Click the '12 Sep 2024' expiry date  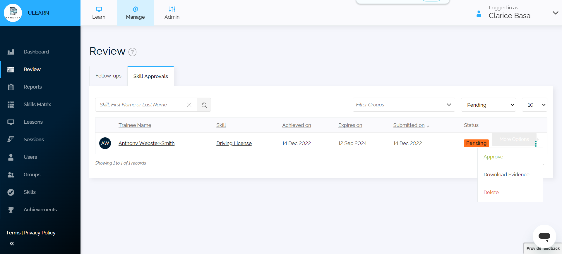(x=352, y=143)
